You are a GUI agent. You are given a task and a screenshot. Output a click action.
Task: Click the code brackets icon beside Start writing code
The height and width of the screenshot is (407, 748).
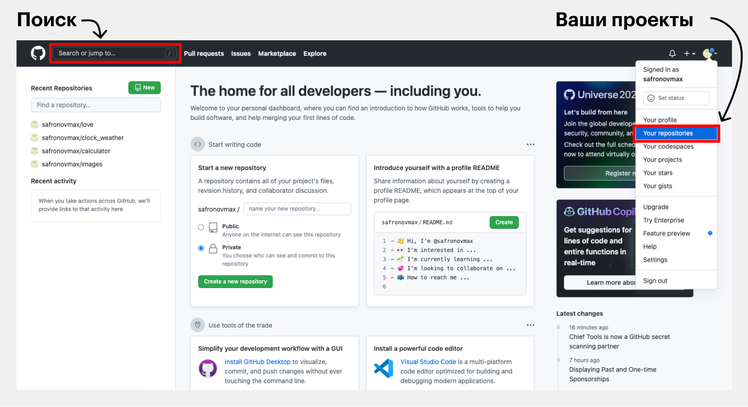[198, 144]
